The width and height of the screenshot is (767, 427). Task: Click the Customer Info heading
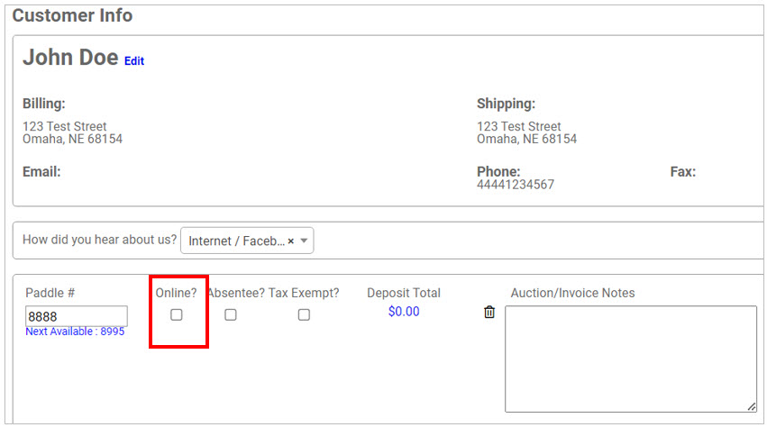[72, 15]
